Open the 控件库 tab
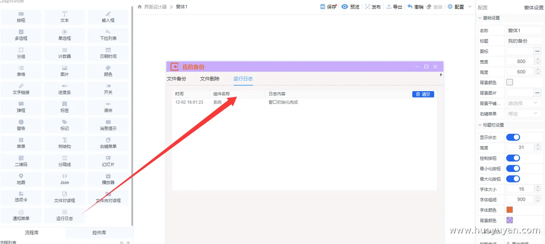Viewport: 545px width, 244px height. point(99,233)
